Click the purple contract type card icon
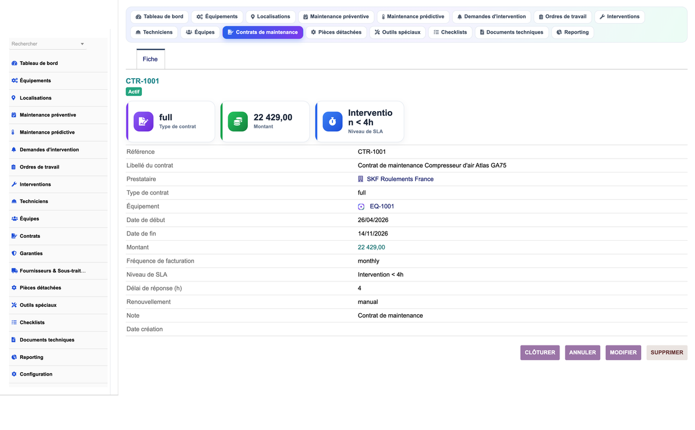The width and height of the screenshot is (695, 430). coord(144,122)
